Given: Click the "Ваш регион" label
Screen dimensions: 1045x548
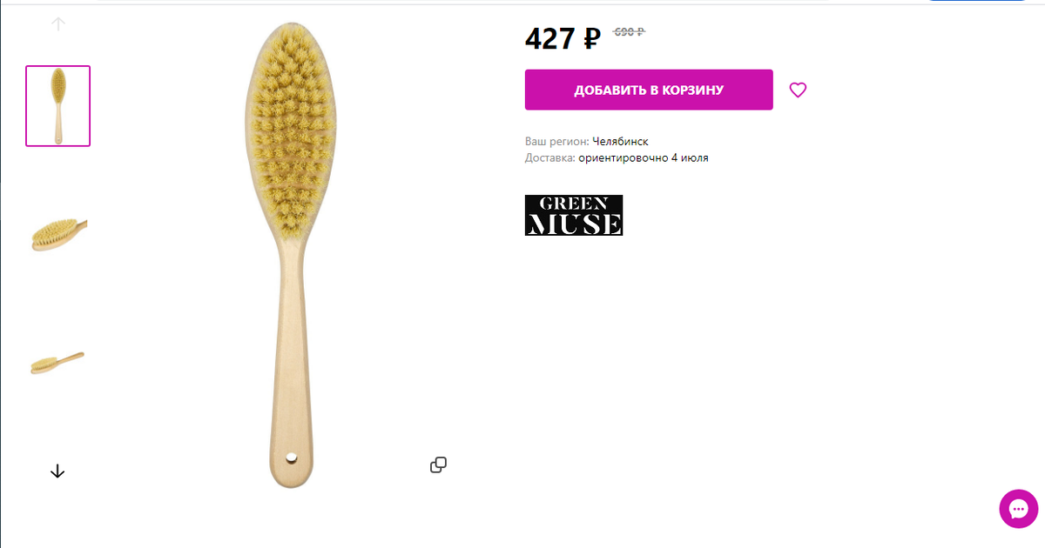Looking at the screenshot, I should tap(557, 141).
